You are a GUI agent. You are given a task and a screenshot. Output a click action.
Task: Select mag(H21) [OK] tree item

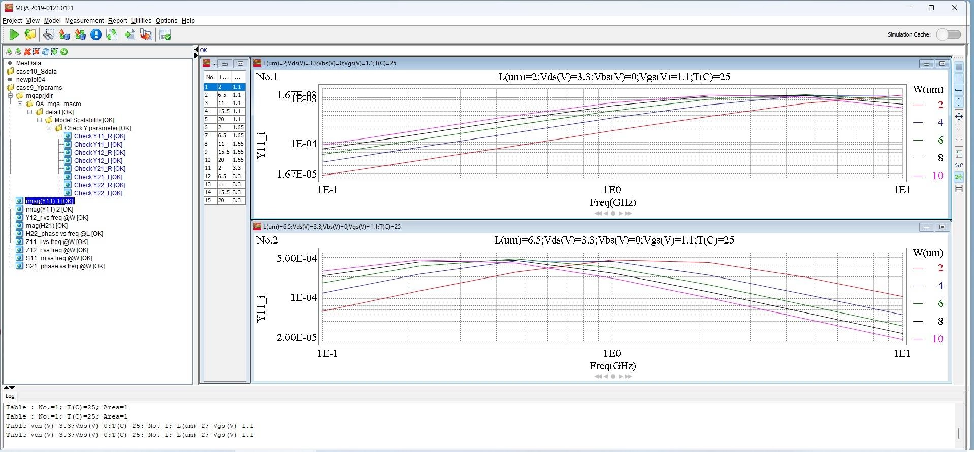tap(47, 225)
